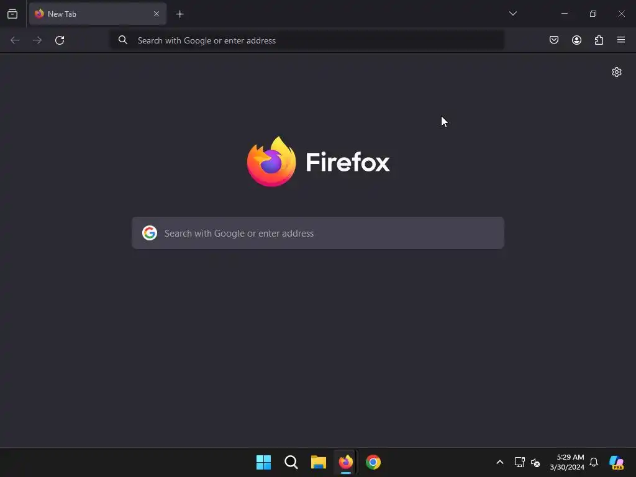Screen dimensions: 636x477
Task: Click the Google icon in search box
Action: (x=150, y=233)
